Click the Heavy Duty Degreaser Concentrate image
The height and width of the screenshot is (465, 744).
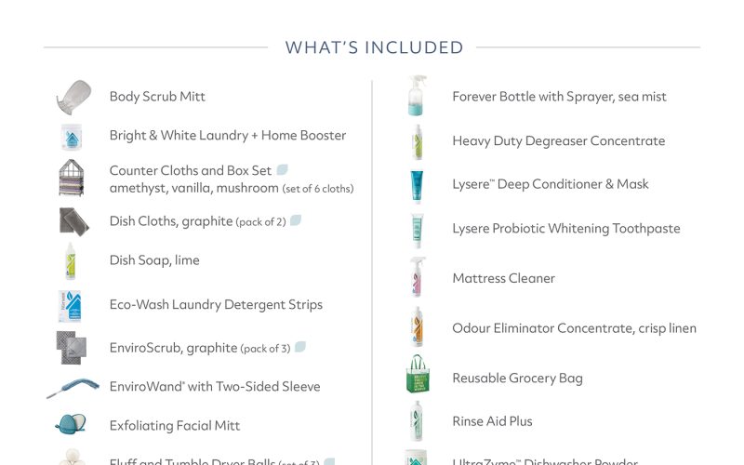pos(417,141)
